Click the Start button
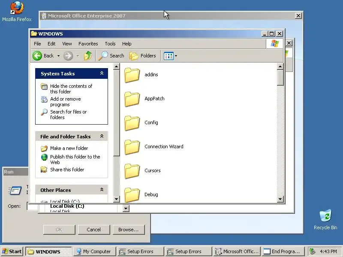This screenshot has width=343, height=257. tap(12, 251)
